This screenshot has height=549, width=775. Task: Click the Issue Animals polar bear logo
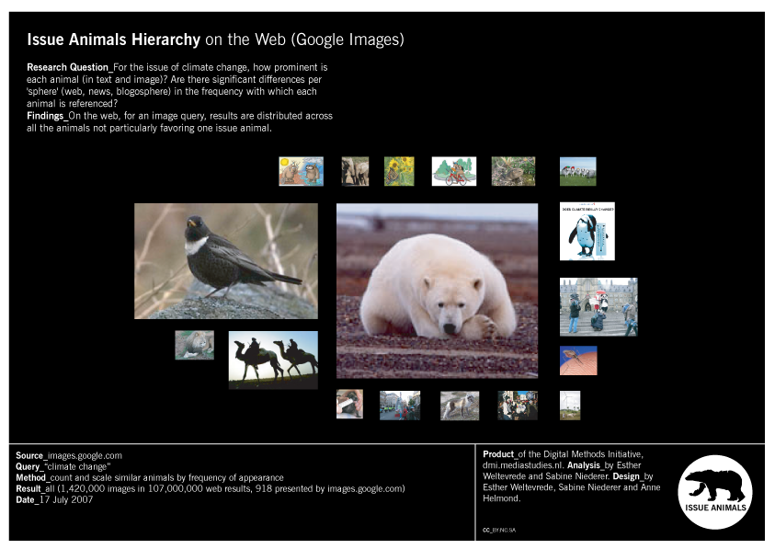tap(714, 492)
